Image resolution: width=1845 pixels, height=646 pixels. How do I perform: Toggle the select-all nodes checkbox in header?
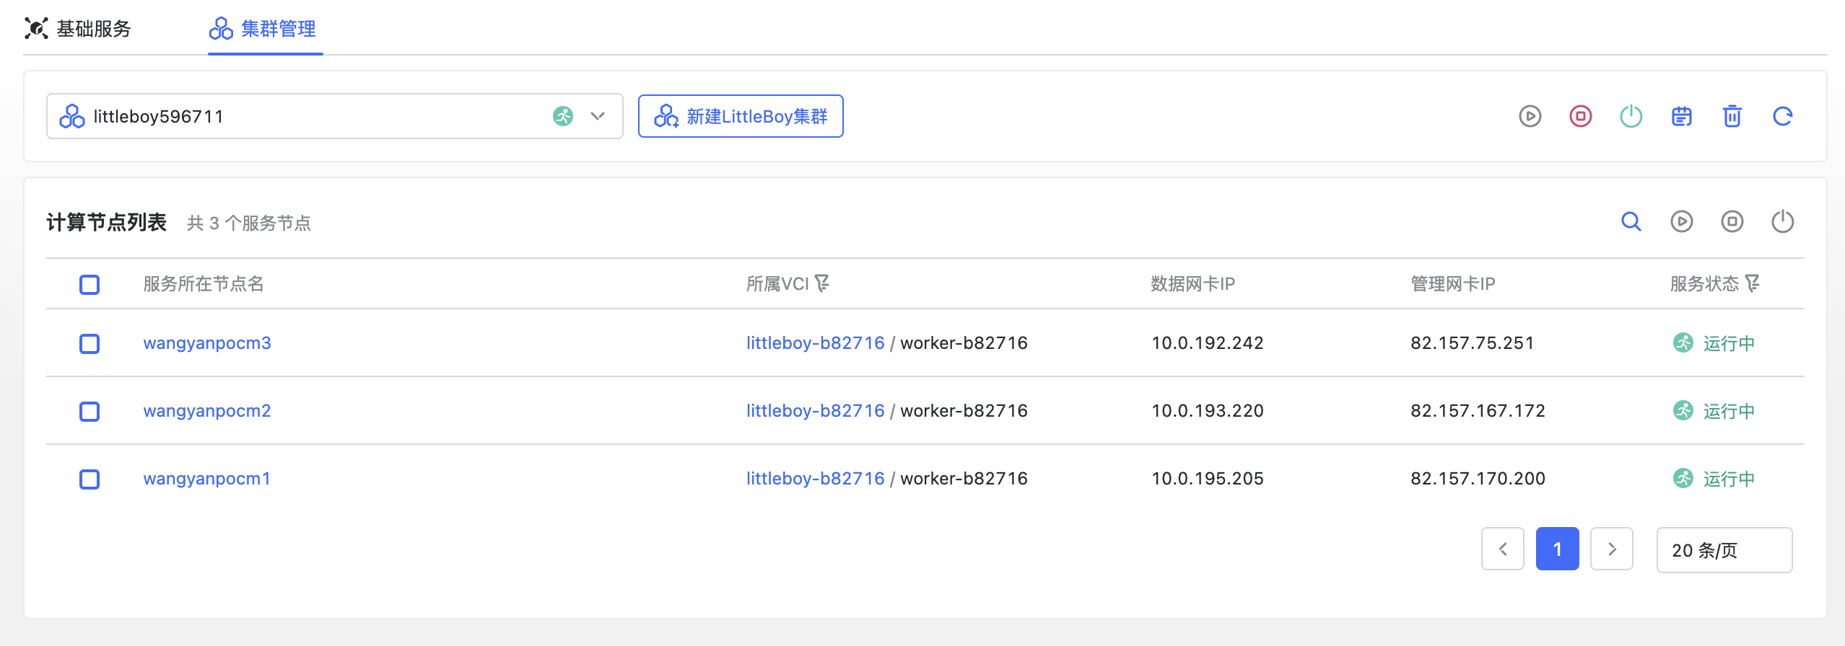click(90, 285)
